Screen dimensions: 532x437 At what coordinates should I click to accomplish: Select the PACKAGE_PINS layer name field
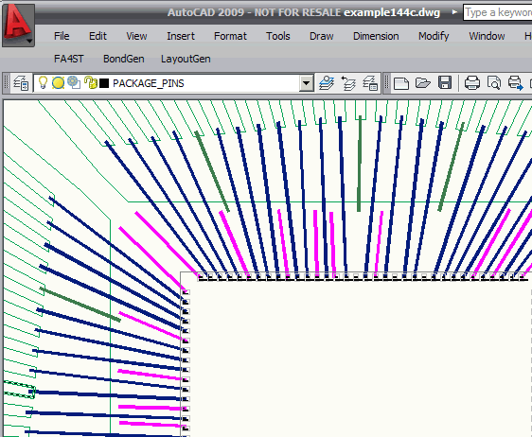149,83
